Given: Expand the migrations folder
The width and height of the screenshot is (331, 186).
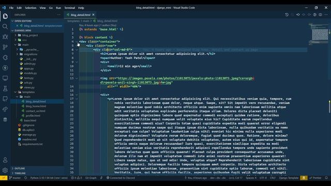Looking at the screenshot, I should (x=37, y=54).
